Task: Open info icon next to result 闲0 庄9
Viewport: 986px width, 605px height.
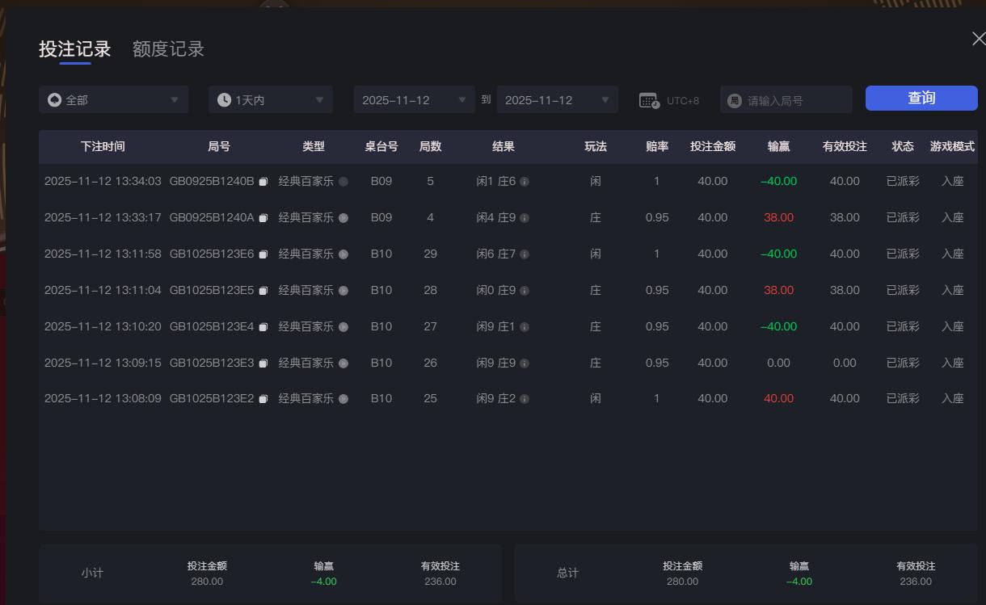Action: (526, 290)
